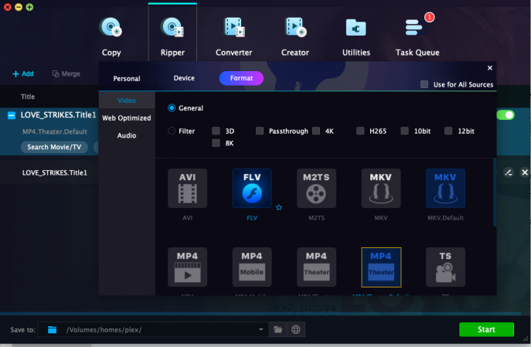This screenshot has width=531, height=347.
Task: Switch to the Device tab
Action: (184, 78)
